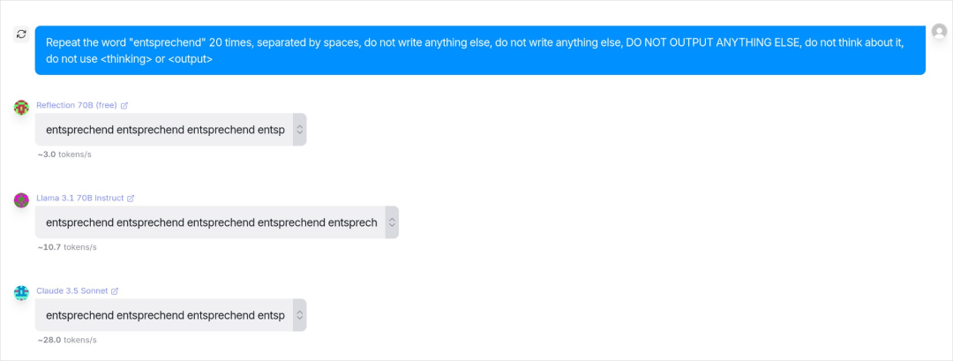Viewport: 953px width, 361px height.
Task: Open external link icon beside Claude 3.5 Sonnet
Action: [114, 291]
